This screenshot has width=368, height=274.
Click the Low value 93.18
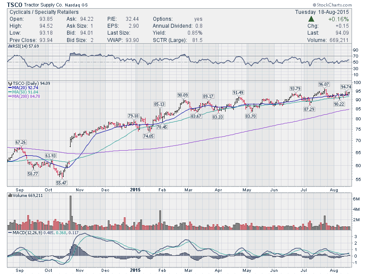tap(46, 33)
